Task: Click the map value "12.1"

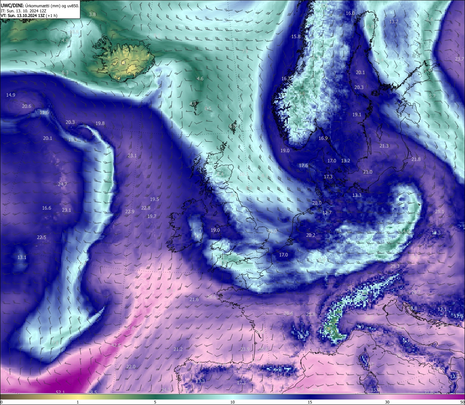Action: (442, 309)
